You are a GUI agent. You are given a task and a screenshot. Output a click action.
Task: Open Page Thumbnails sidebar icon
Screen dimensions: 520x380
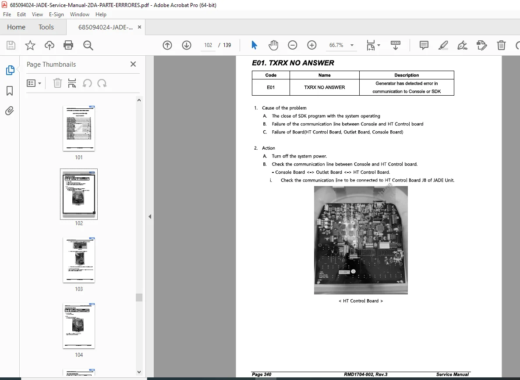pyautogui.click(x=10, y=70)
